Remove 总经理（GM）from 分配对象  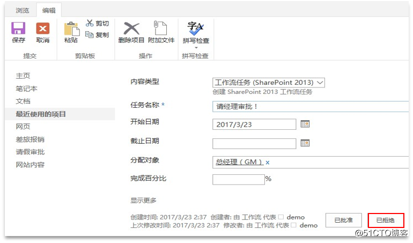pyautogui.click(x=267, y=163)
